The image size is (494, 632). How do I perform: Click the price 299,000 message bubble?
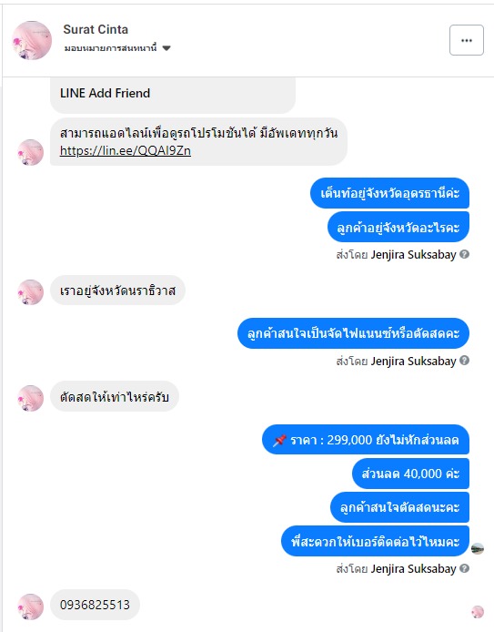tap(366, 440)
